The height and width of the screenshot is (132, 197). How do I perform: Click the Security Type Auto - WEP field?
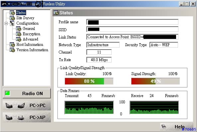(164, 45)
